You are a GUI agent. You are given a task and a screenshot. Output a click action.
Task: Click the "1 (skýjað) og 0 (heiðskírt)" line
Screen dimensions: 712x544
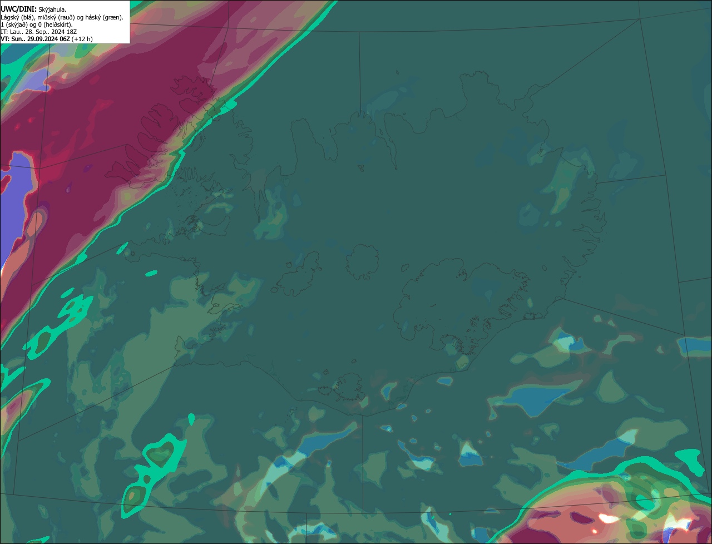37,24
